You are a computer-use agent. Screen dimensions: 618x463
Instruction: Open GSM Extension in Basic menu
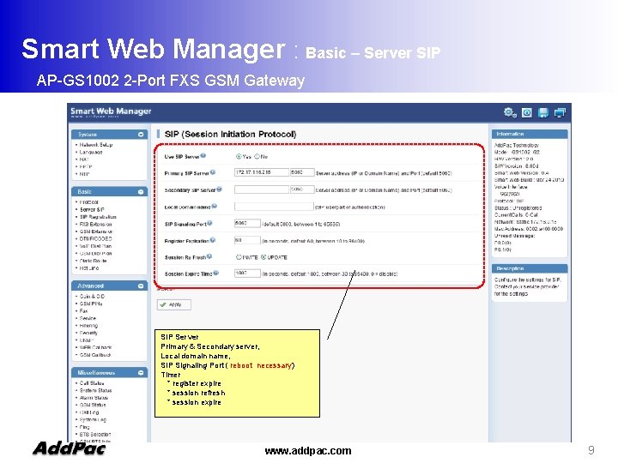click(96, 231)
